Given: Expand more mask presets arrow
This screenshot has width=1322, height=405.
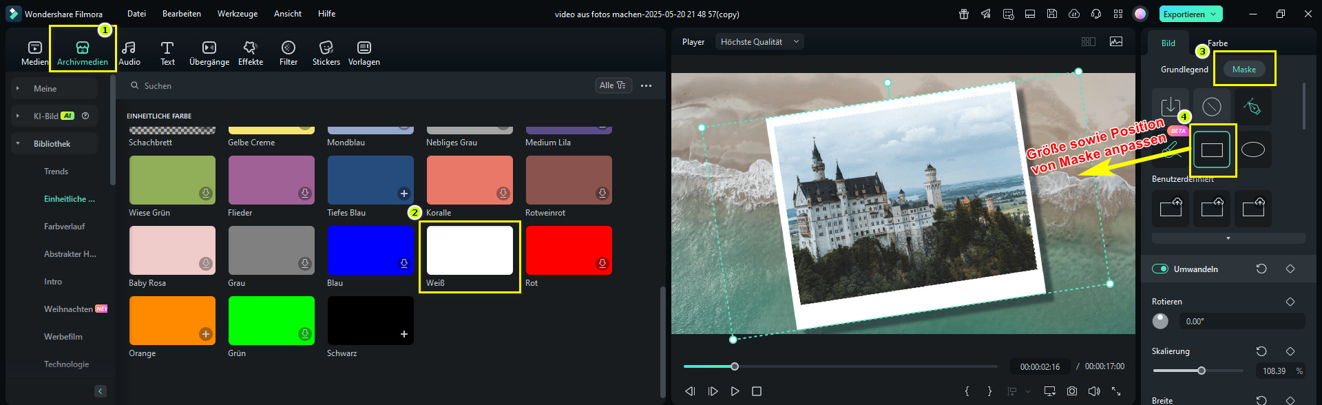Looking at the screenshot, I should (x=1228, y=238).
